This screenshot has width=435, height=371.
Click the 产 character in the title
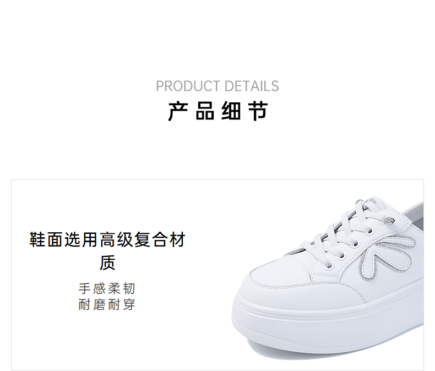178,111
